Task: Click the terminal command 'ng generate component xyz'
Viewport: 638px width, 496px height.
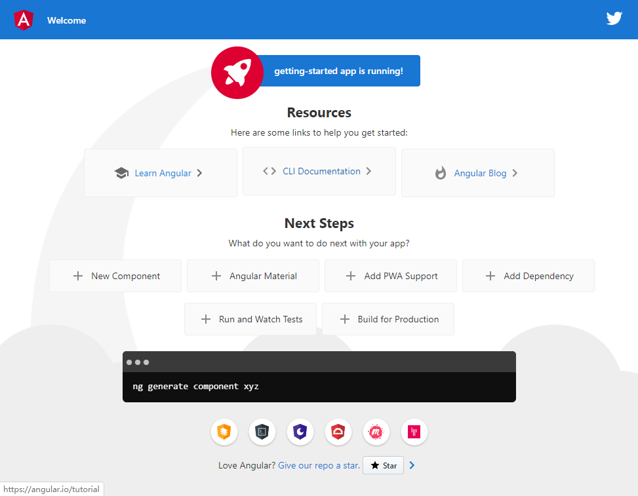Action: [x=195, y=386]
